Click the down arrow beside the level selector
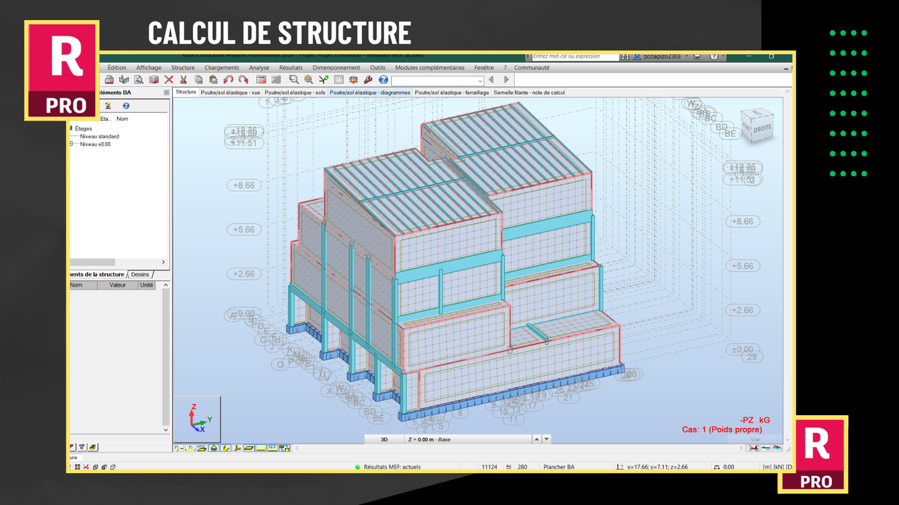The height and width of the screenshot is (505, 899). point(546,439)
